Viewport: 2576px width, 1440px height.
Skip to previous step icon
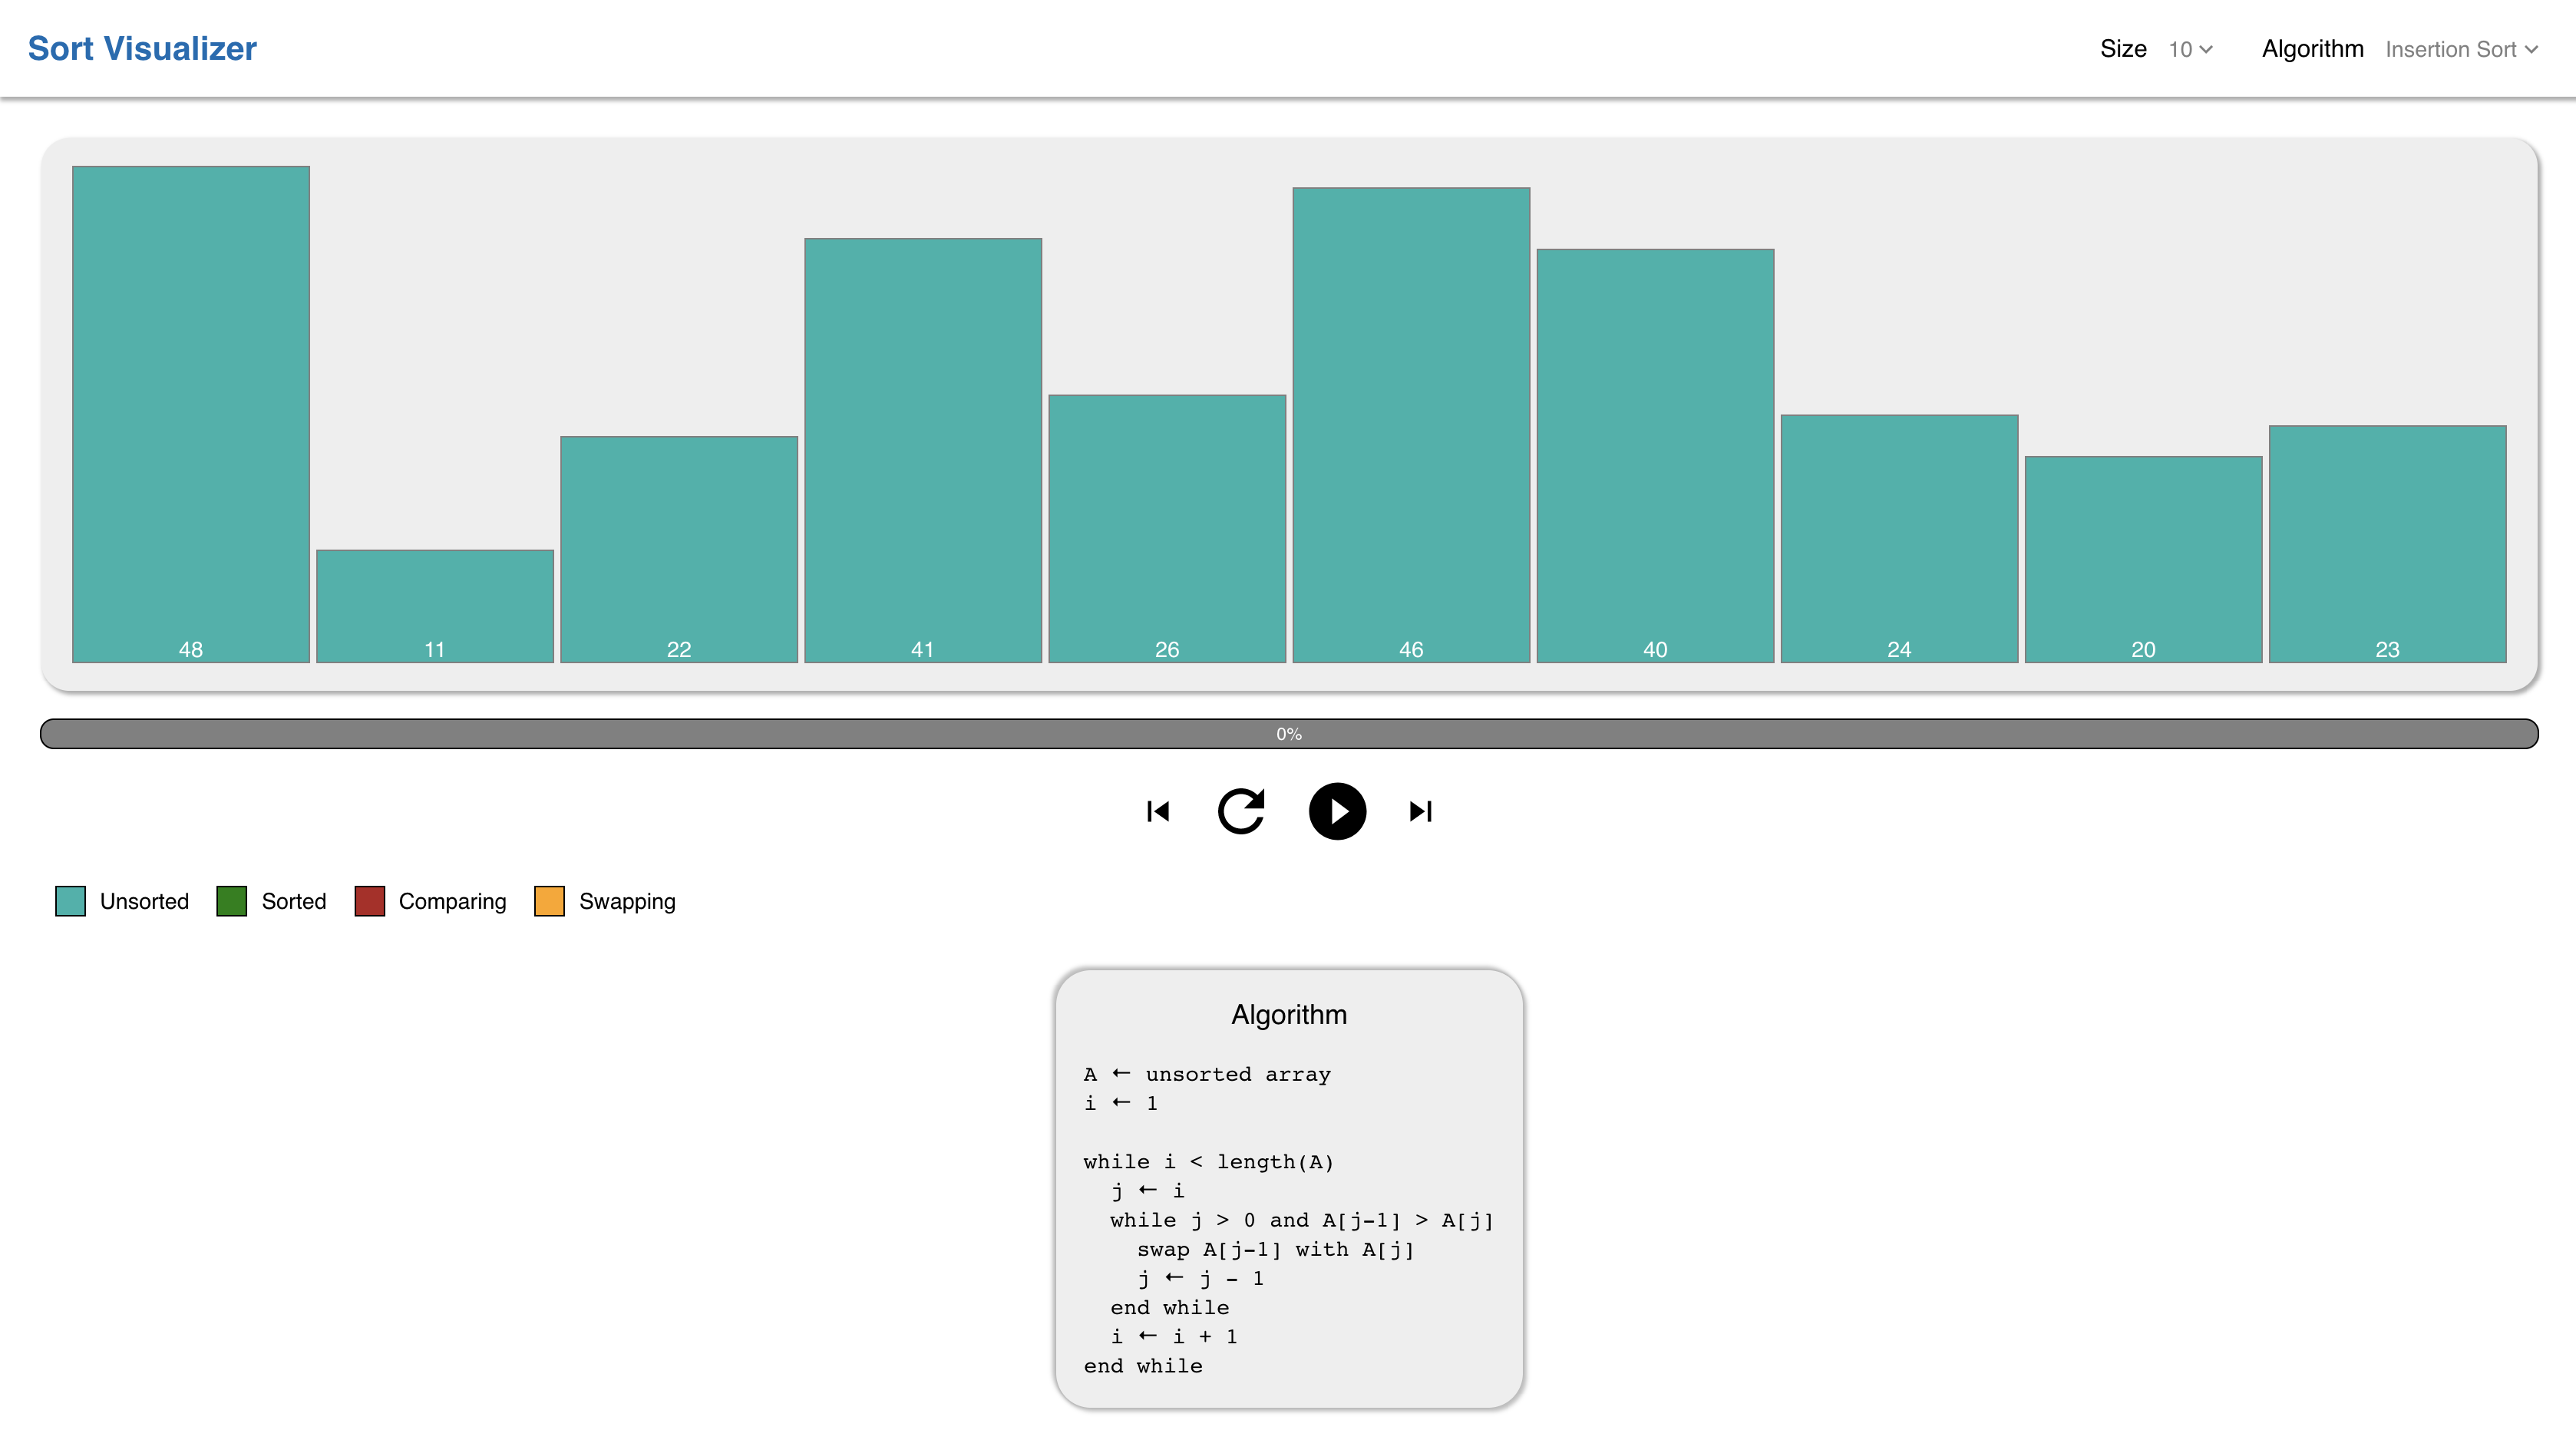pyautogui.click(x=1158, y=811)
